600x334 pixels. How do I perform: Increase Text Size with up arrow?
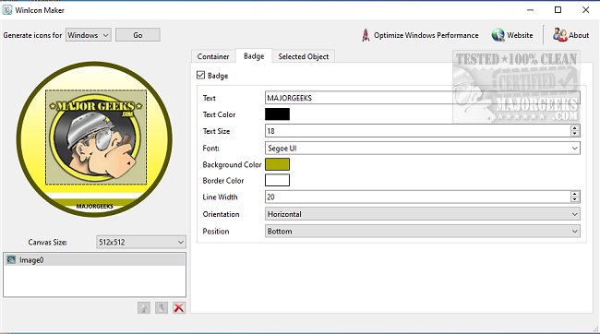(574, 127)
